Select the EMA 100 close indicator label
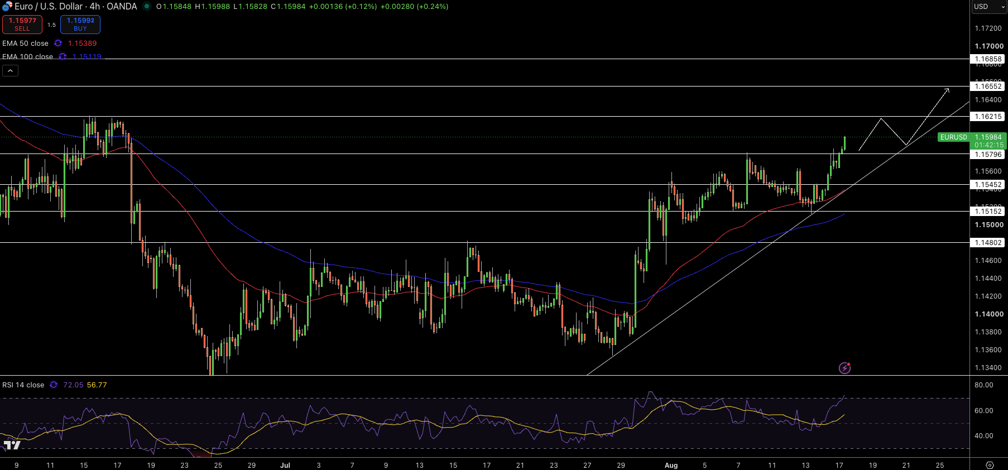Screen dimensions: 1008x470 tap(27, 56)
